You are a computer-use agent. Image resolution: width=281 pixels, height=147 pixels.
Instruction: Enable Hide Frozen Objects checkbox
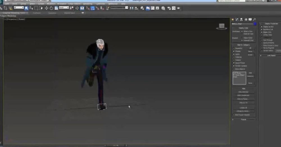(x=234, y=115)
